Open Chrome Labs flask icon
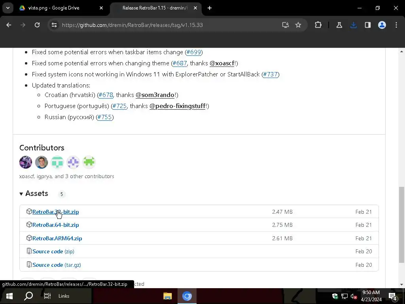 (x=339, y=25)
